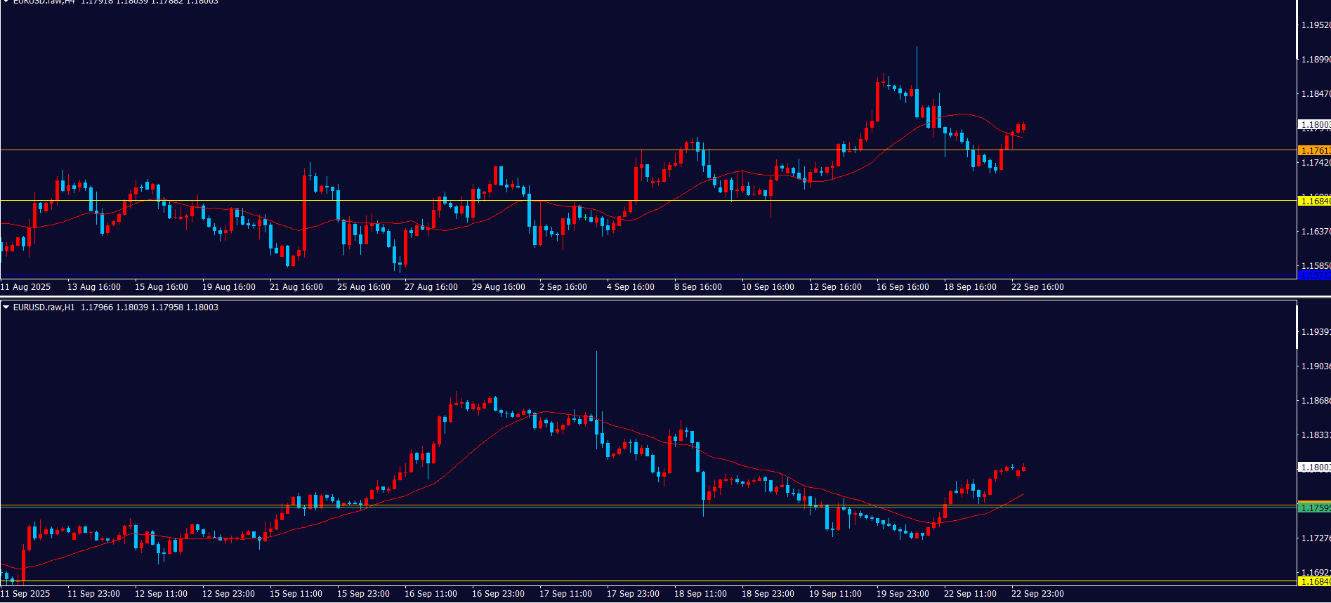Click the 1.1899 level on H4 price scale

tap(1315, 60)
